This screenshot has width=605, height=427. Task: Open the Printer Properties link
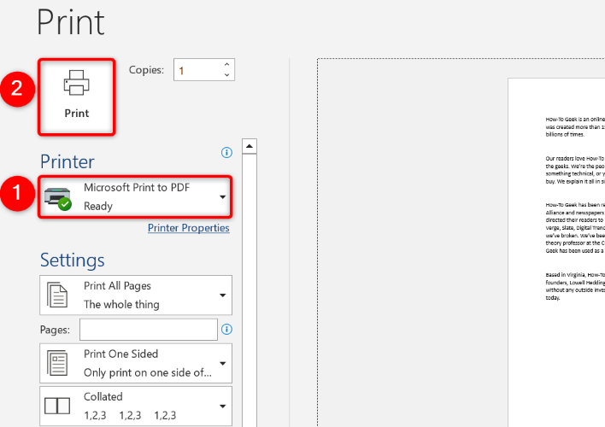point(188,228)
